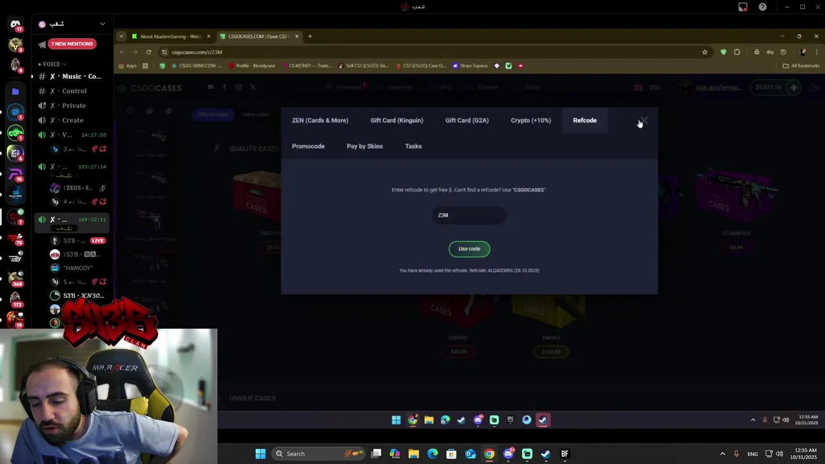Open Windows Start menu on bottom taskbar
This screenshot has height=464, width=825.
(260, 454)
